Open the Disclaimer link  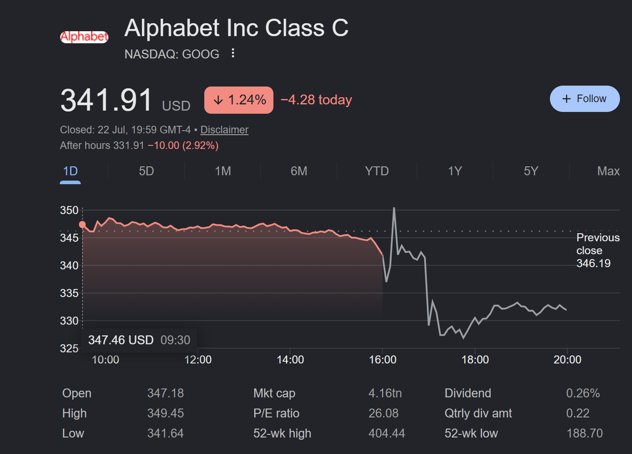[x=224, y=130]
